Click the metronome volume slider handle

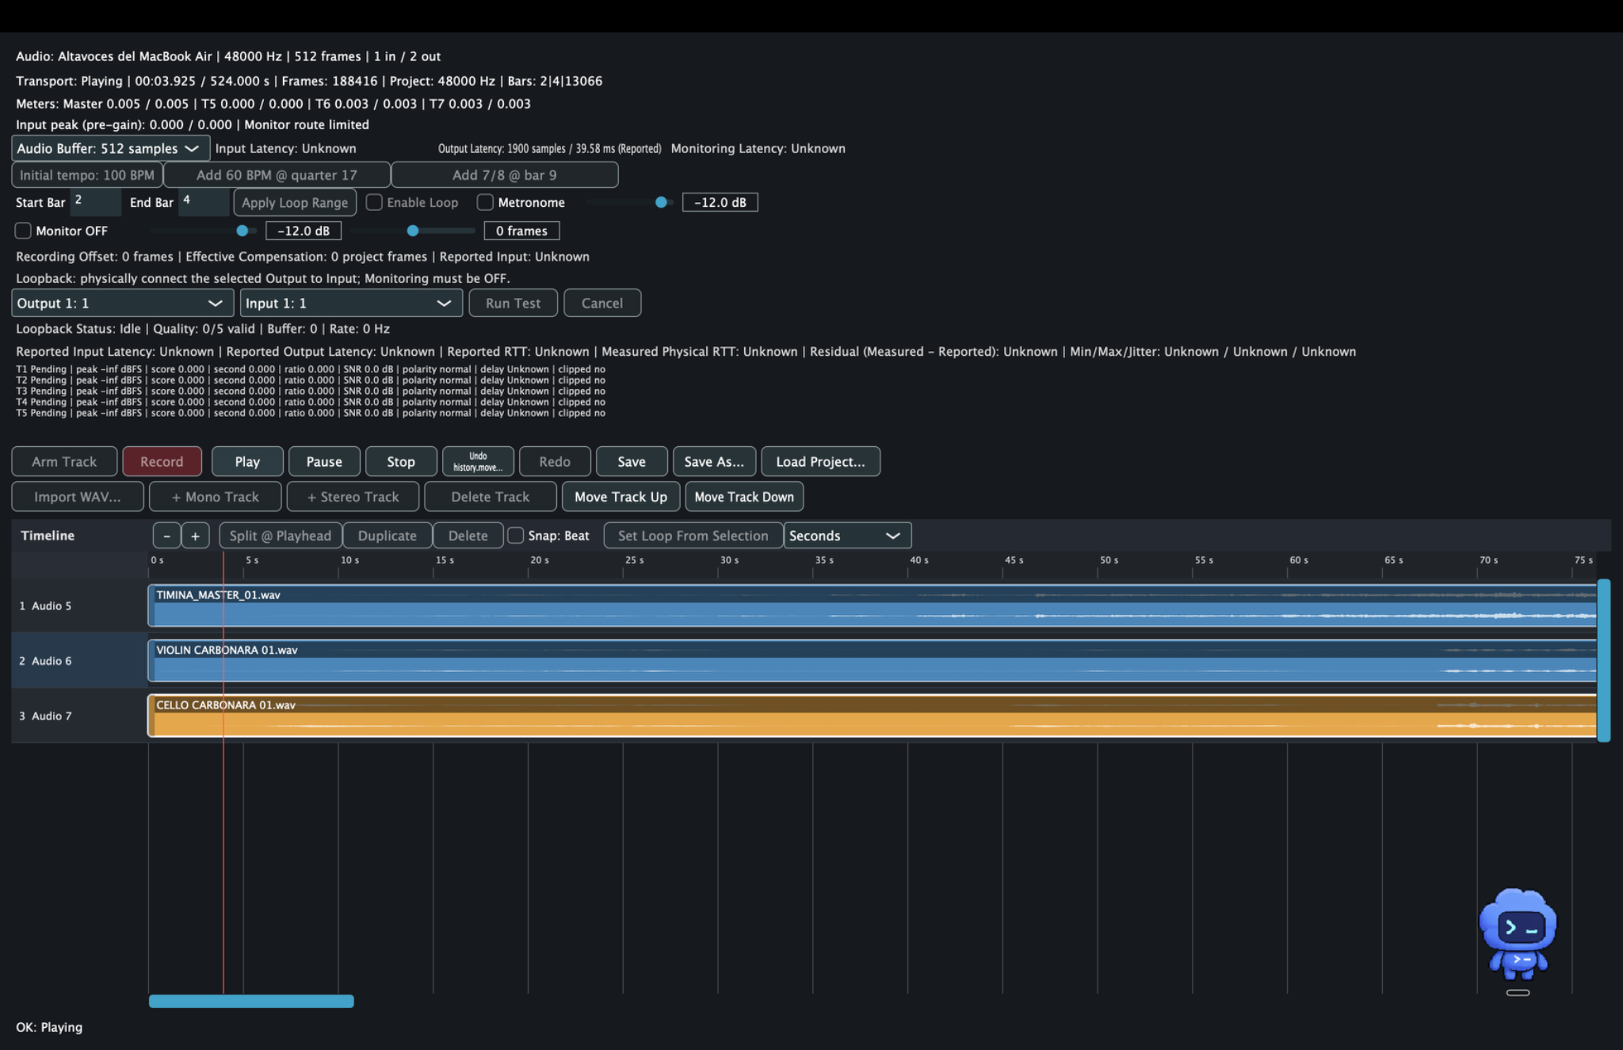[661, 202]
